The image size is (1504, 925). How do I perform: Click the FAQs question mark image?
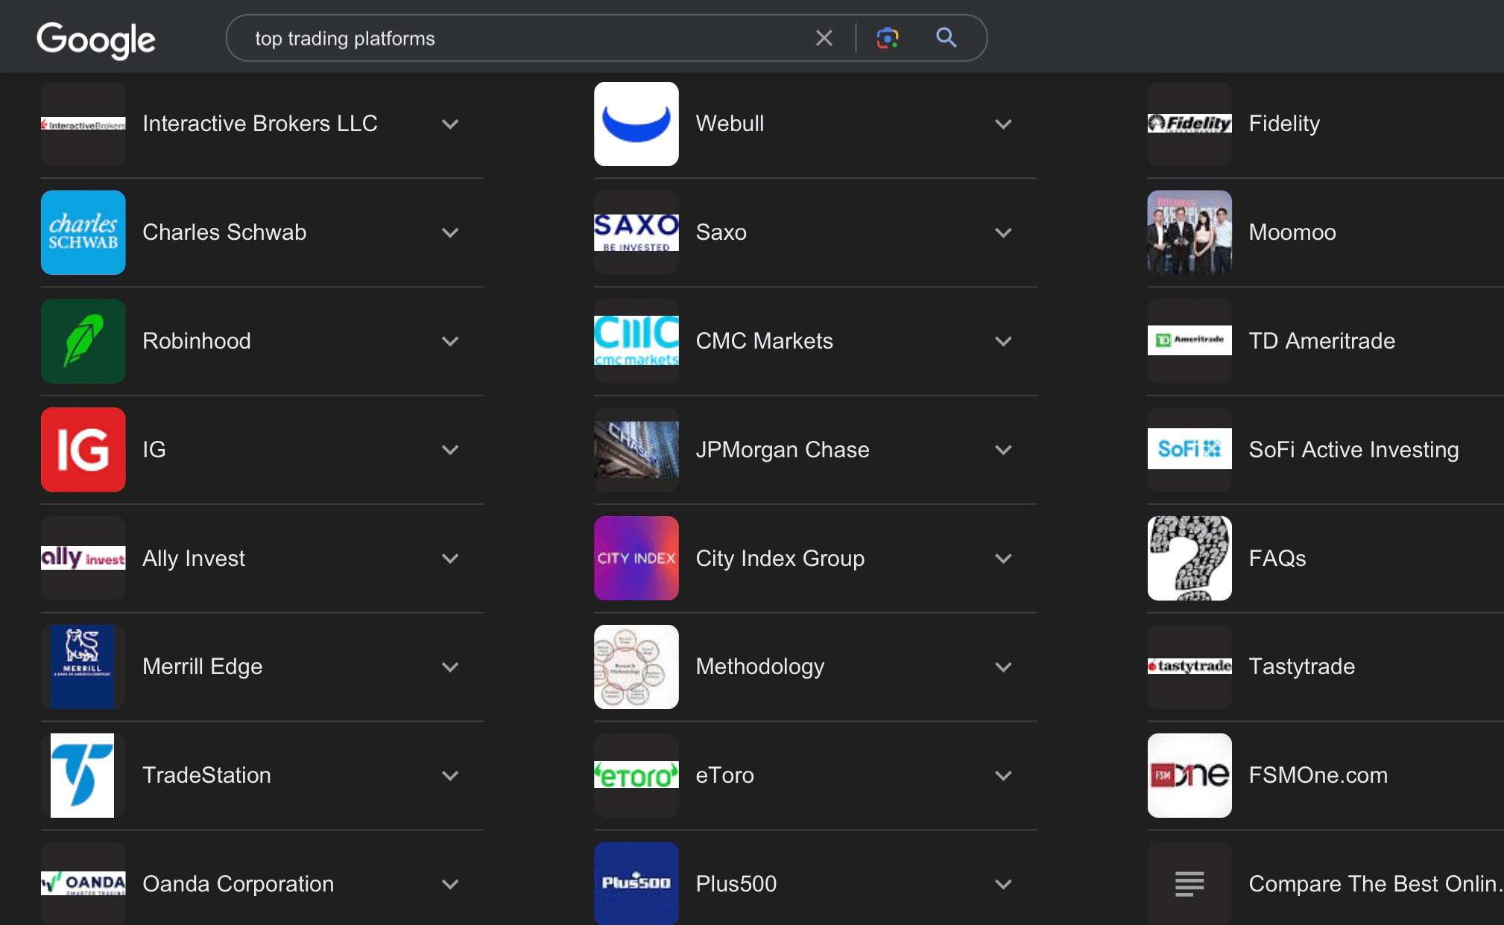tap(1189, 559)
